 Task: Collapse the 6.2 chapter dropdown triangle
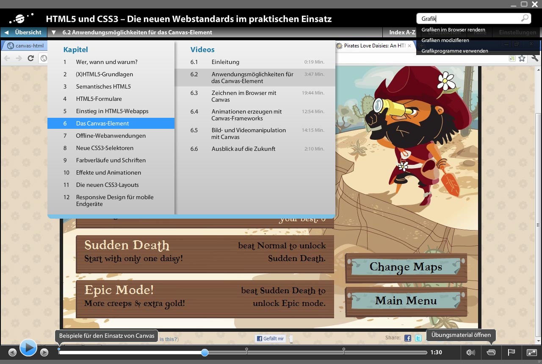54,32
